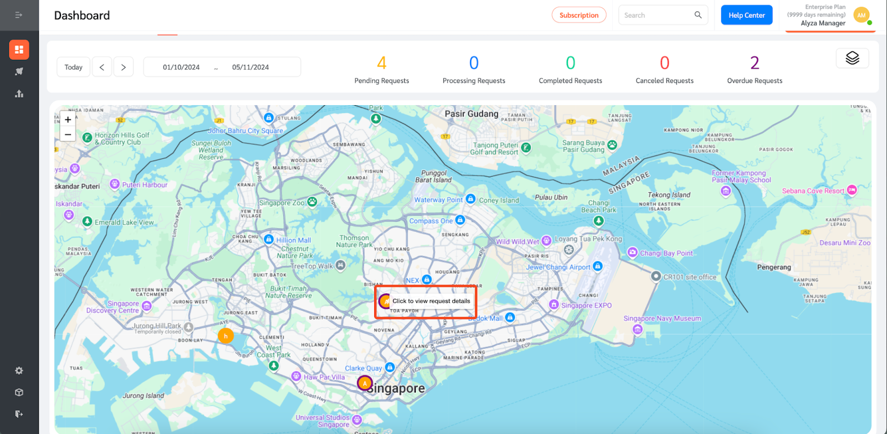Click the Wild Wild Wet pin
887x434 pixels.
click(546, 240)
